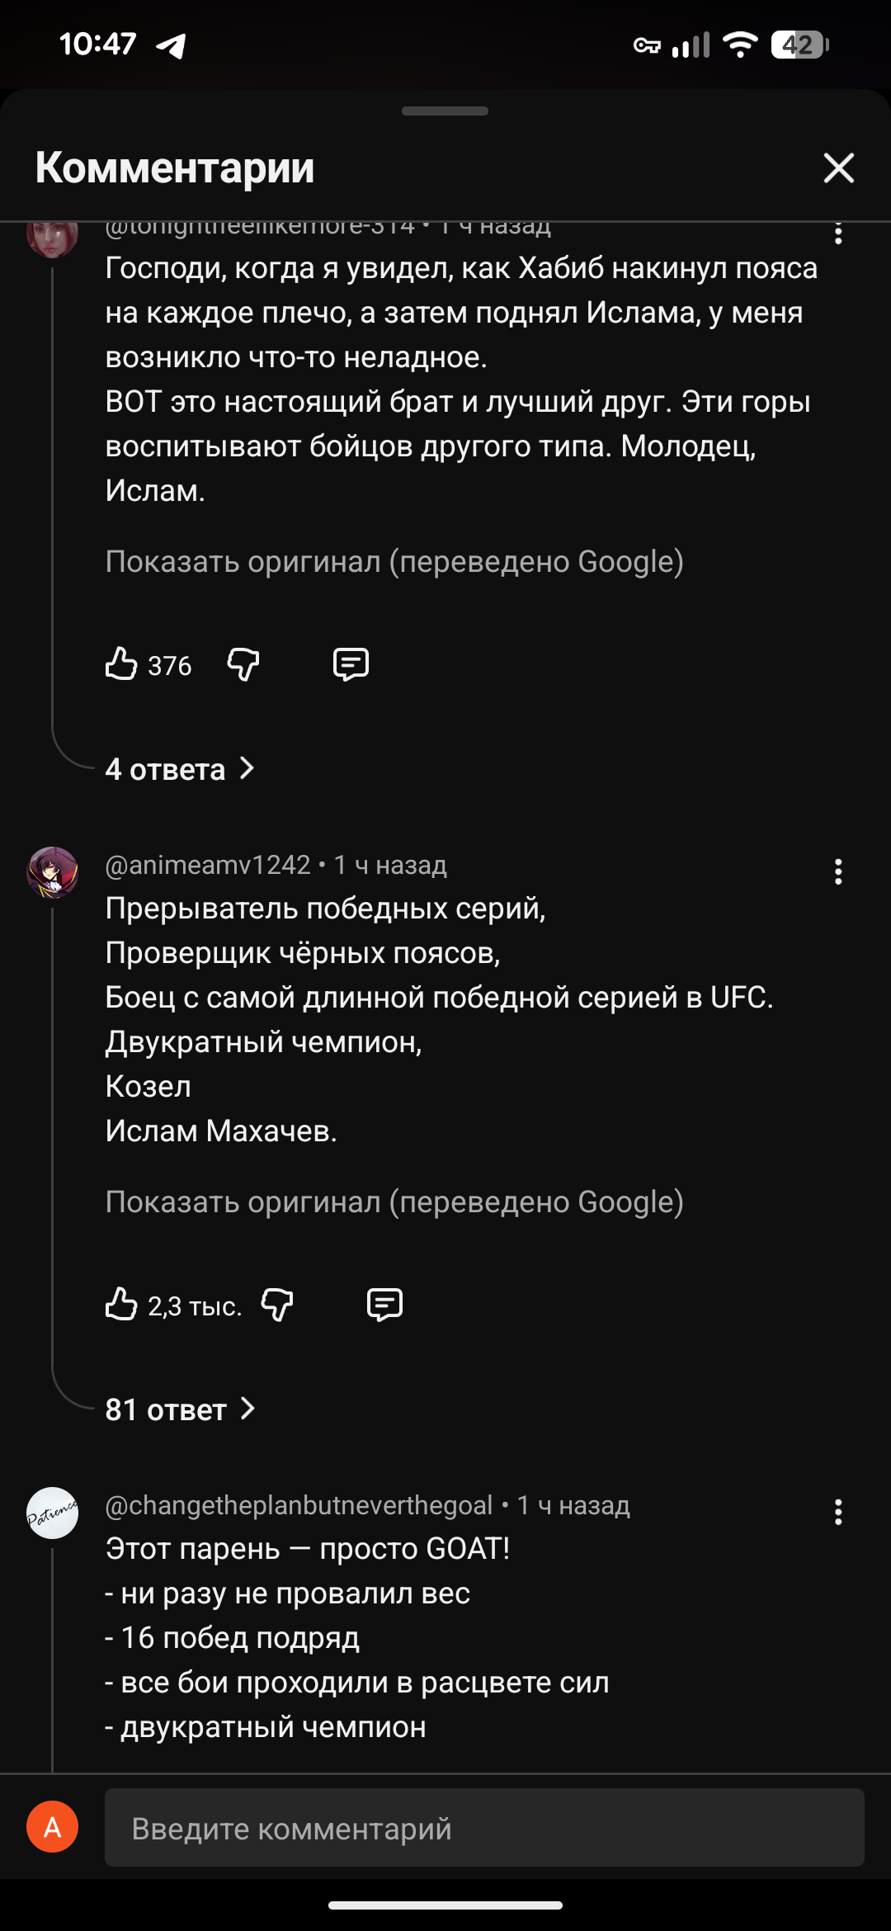Open options menu for @animeamv1242 comment

pyautogui.click(x=838, y=871)
